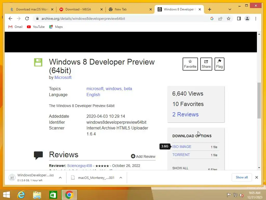
Task: Click the beta topic link
Action: [x=128, y=89]
